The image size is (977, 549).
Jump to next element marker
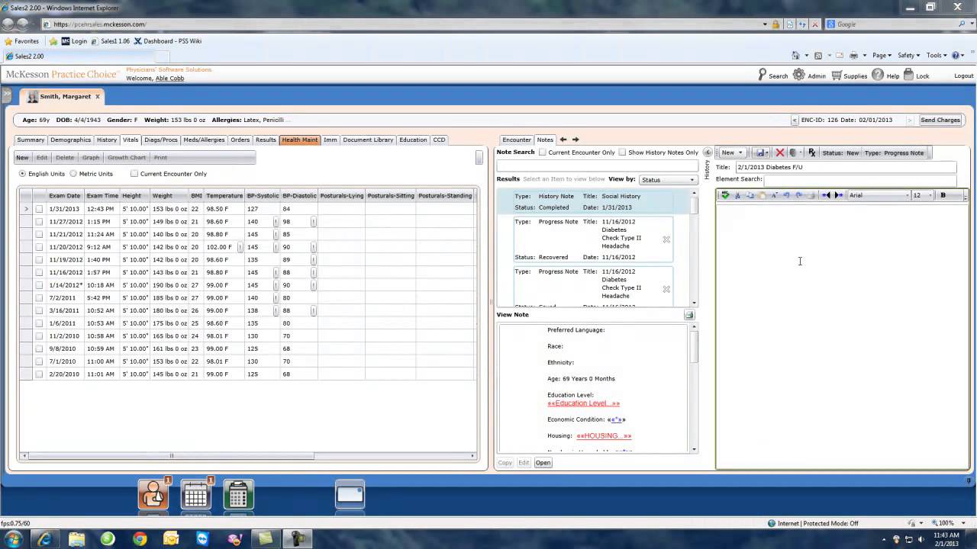[838, 195]
